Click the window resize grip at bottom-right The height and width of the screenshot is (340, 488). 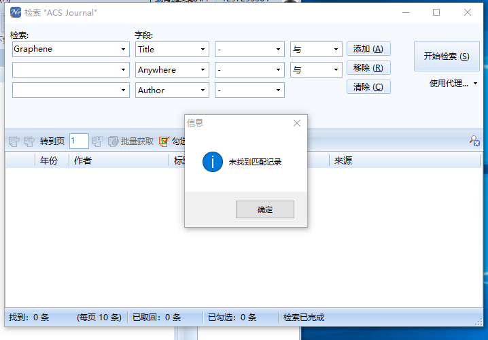(478, 322)
